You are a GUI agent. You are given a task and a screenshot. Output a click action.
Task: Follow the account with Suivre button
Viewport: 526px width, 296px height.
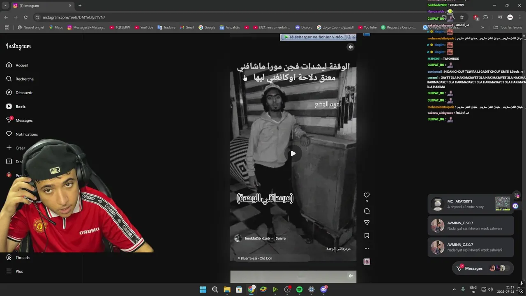pos(281,238)
